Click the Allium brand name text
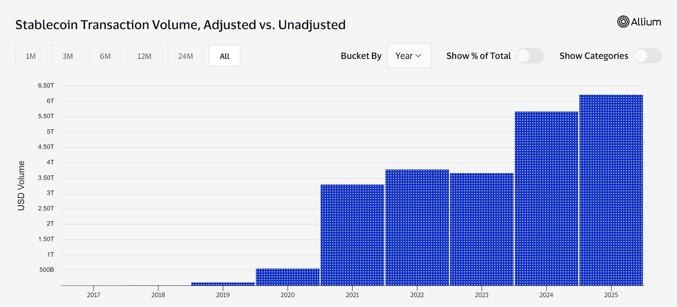This screenshot has width=677, height=307. pos(646,21)
